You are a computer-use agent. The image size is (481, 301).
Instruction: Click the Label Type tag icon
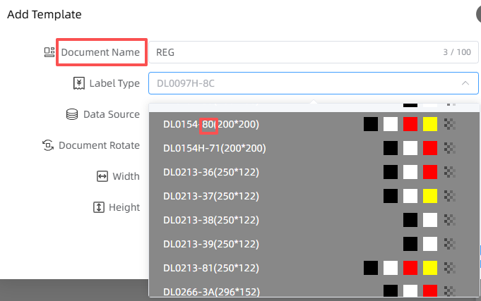click(x=78, y=83)
